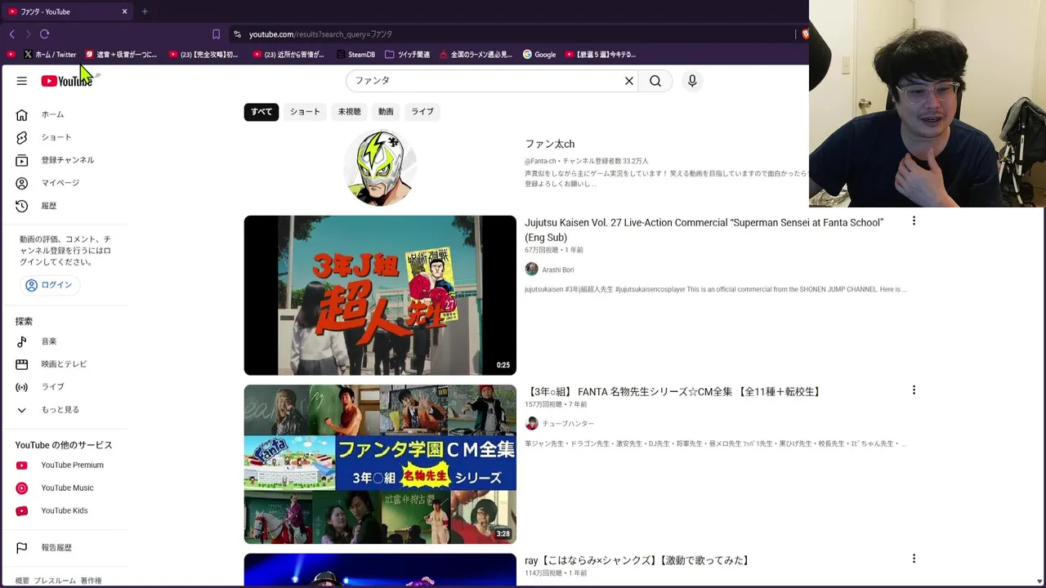
Task: Open the YouTube hamburger guide menu
Action: [22, 81]
